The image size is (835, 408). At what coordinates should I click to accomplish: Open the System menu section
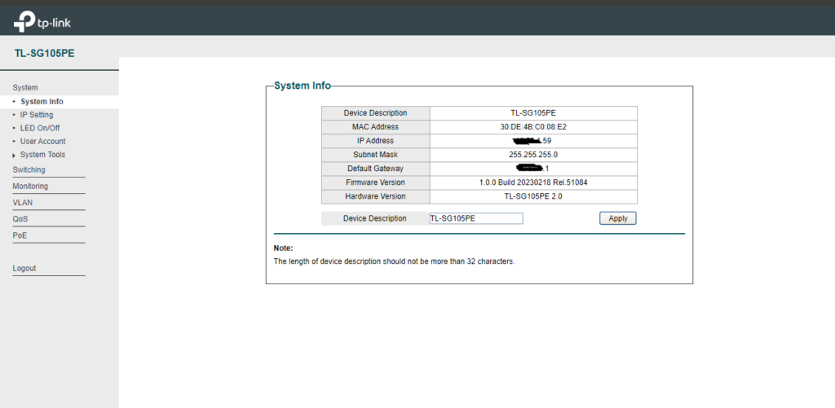click(x=25, y=88)
